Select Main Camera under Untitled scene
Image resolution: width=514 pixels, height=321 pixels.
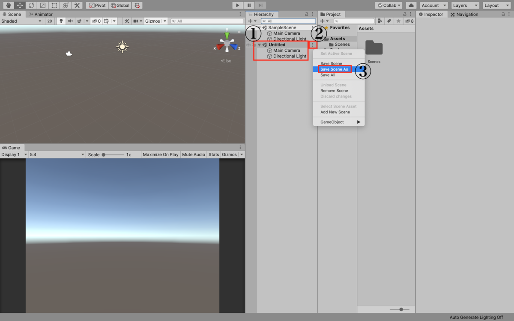click(x=287, y=51)
